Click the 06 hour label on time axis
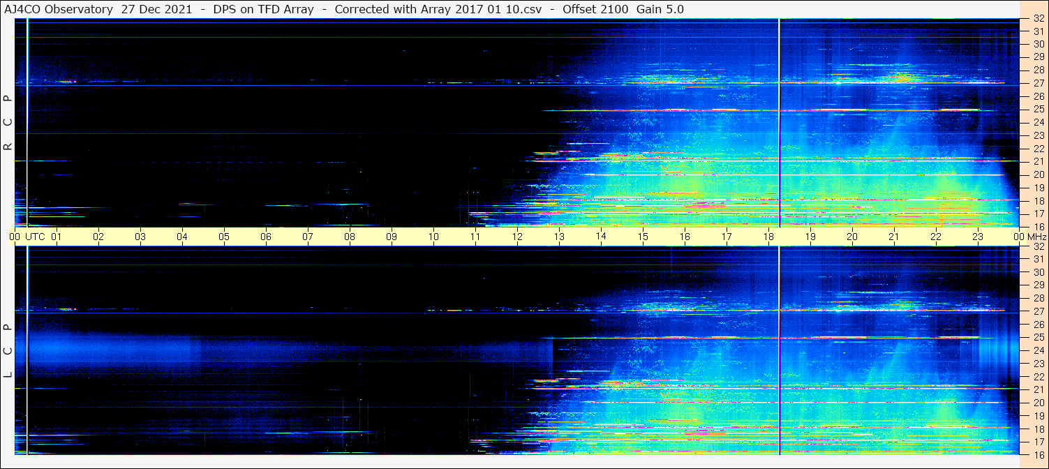 click(266, 237)
